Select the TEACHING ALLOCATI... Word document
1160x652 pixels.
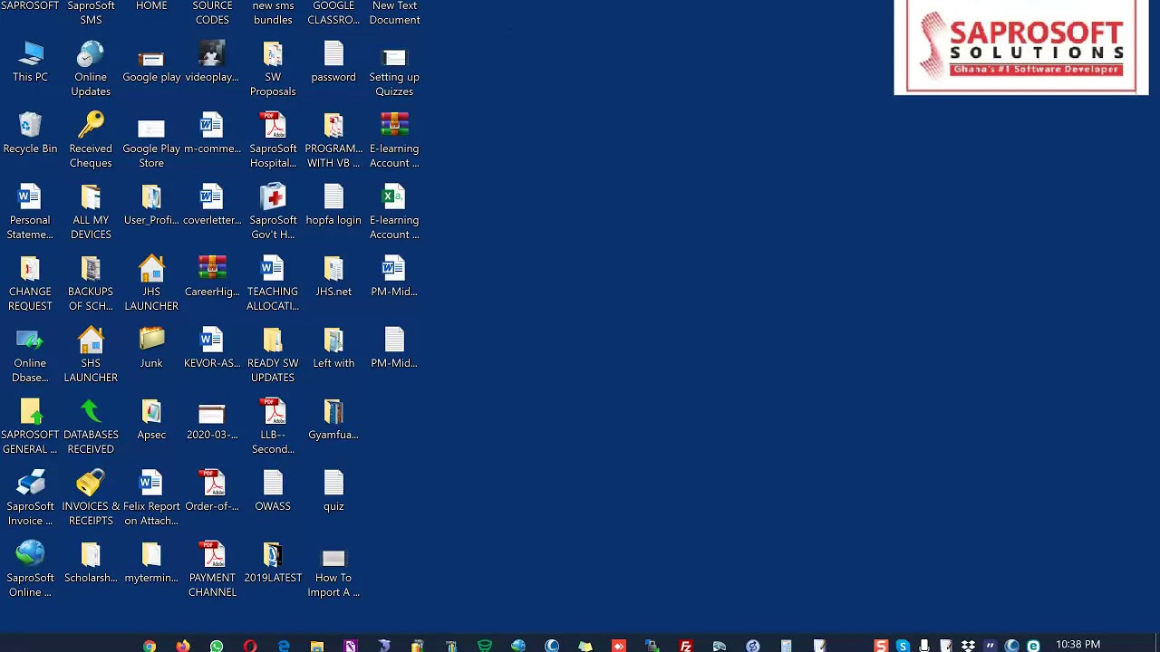point(273,284)
